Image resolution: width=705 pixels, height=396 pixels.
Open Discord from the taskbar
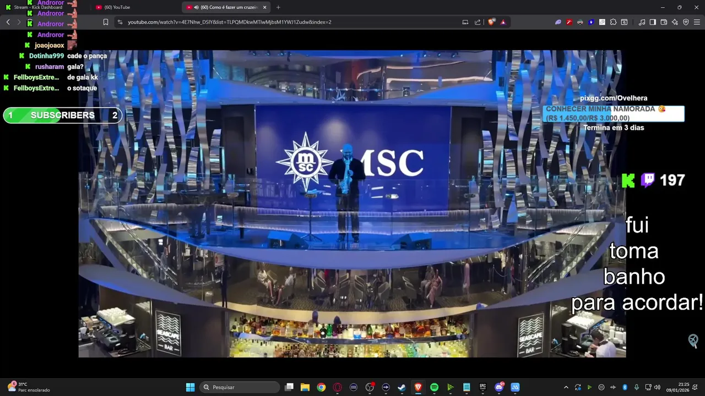499,387
